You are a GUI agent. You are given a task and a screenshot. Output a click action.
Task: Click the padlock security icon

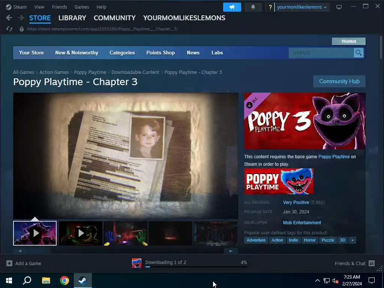pos(21,29)
